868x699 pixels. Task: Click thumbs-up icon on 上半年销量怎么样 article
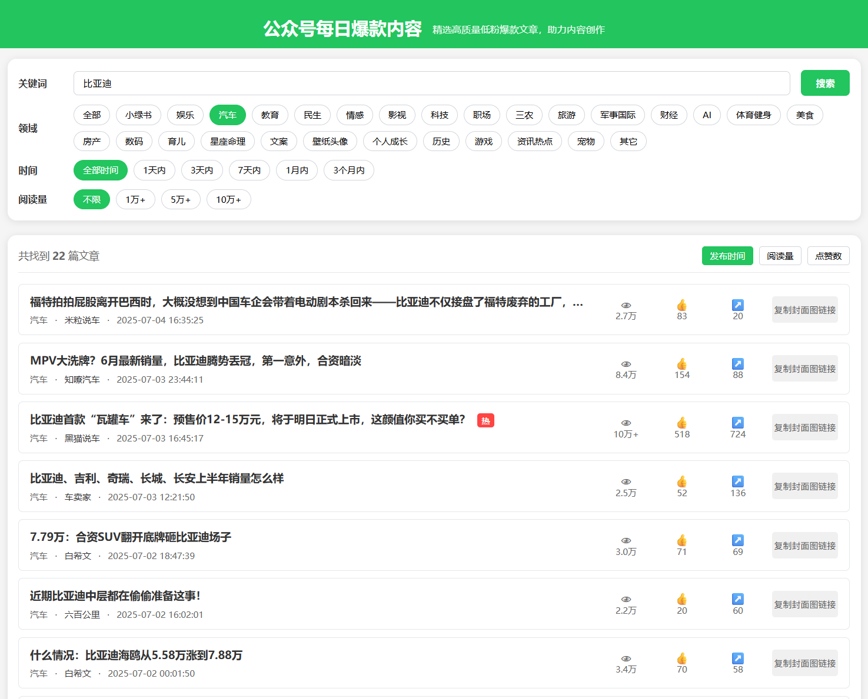682,481
